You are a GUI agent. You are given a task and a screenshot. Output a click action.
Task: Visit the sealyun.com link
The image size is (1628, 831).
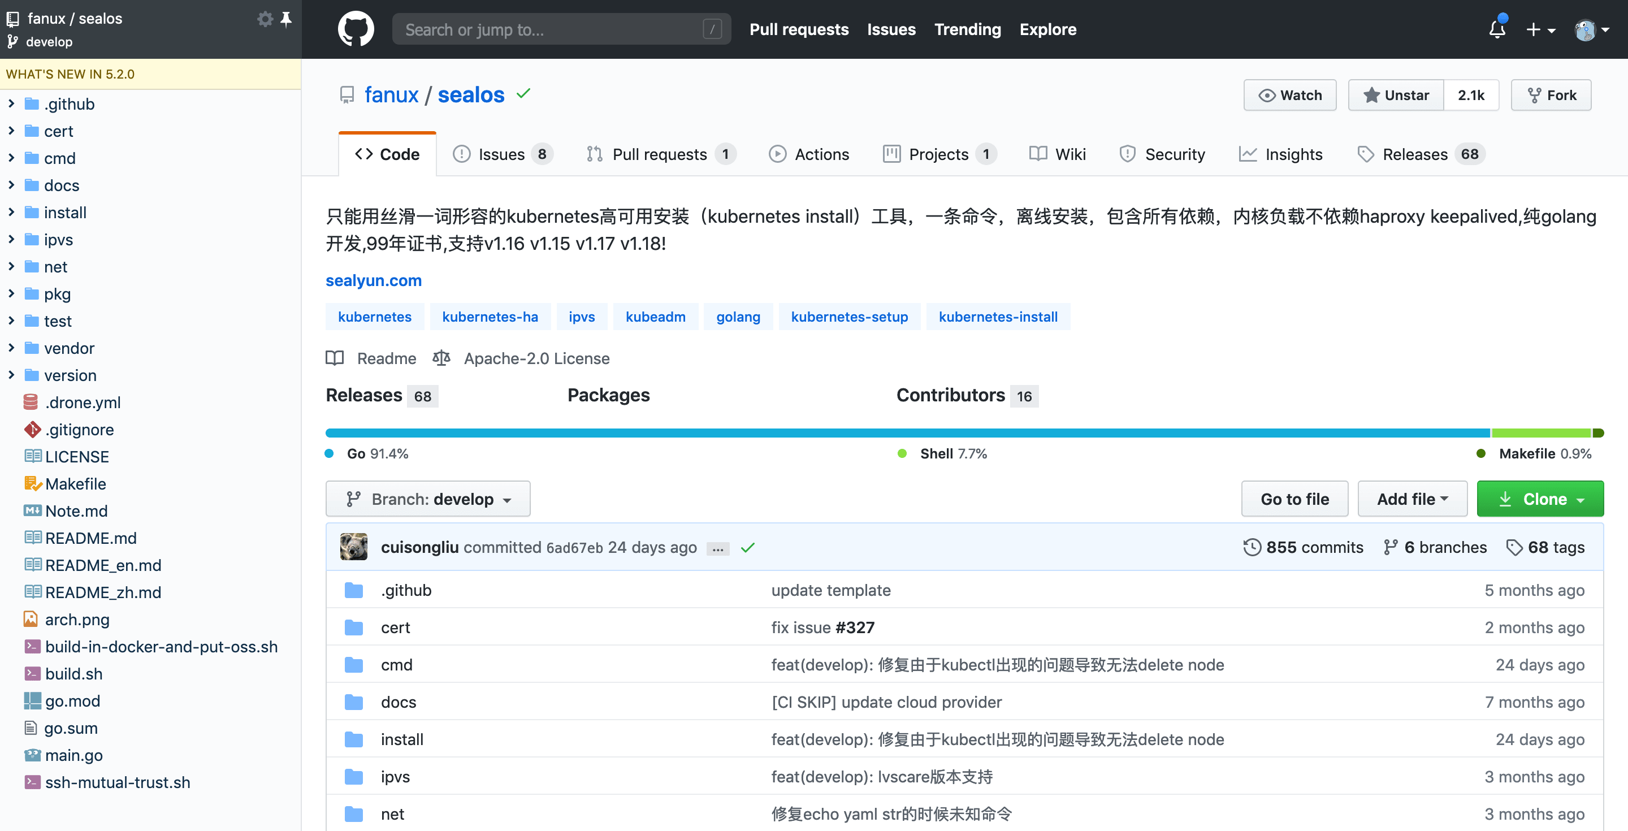[374, 280]
